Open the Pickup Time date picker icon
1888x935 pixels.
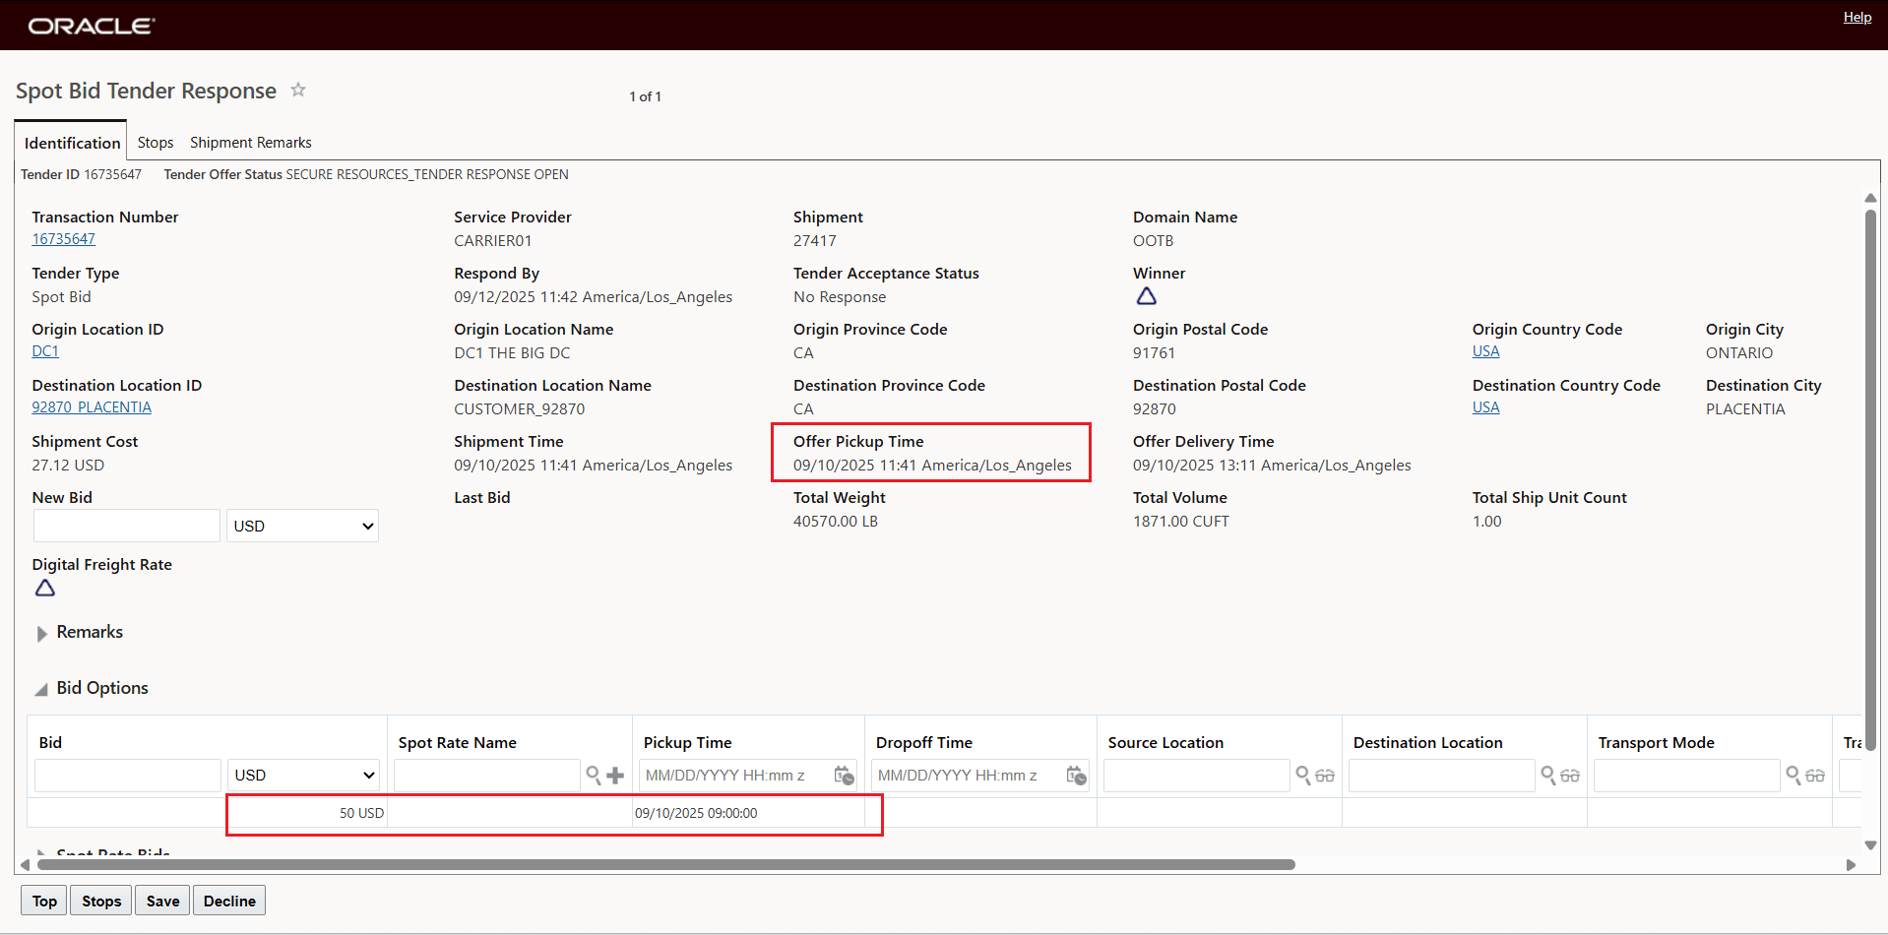click(x=844, y=776)
